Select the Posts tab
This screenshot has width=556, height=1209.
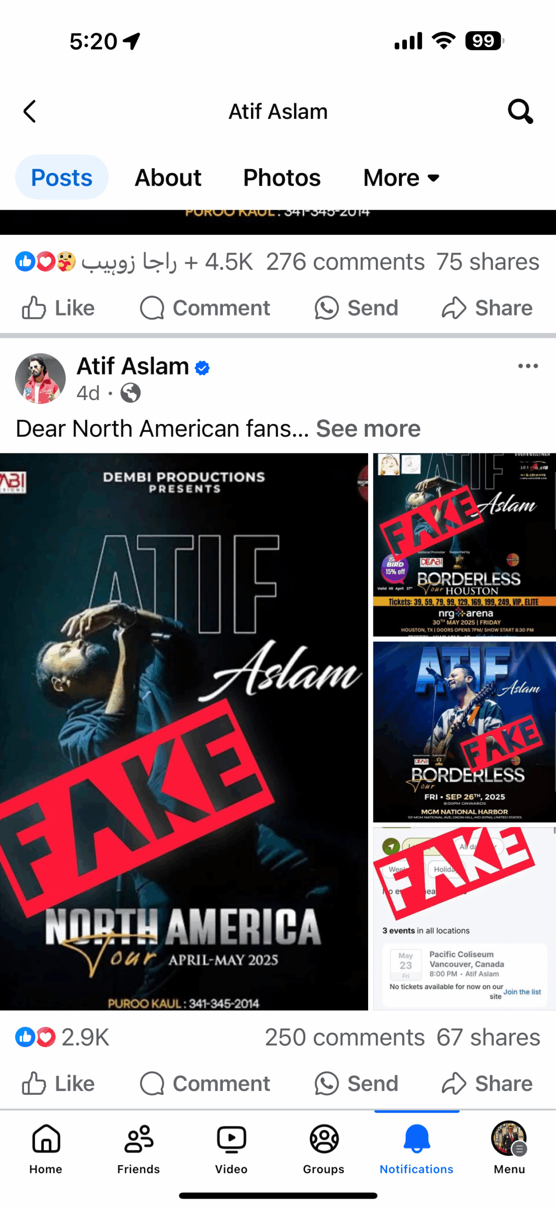coord(62,177)
